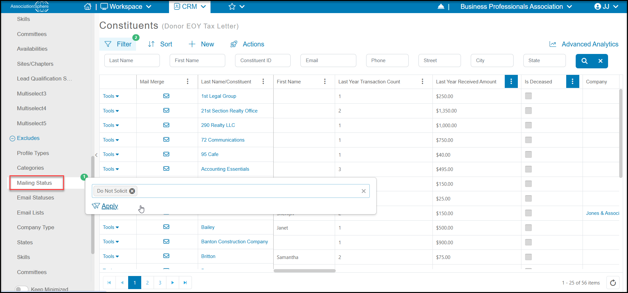Click the horizontal scrollbar of the grid
628x293 pixels.
(x=304, y=271)
